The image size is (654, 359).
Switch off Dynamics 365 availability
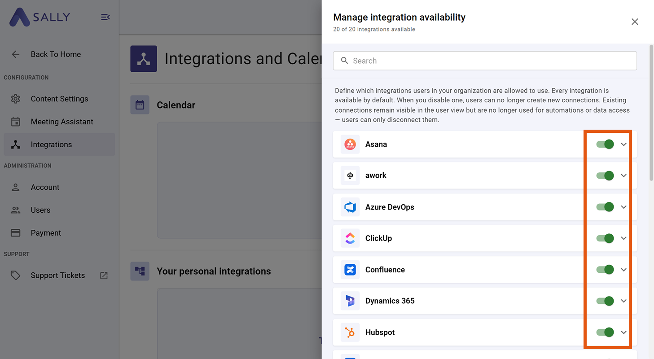tap(605, 301)
